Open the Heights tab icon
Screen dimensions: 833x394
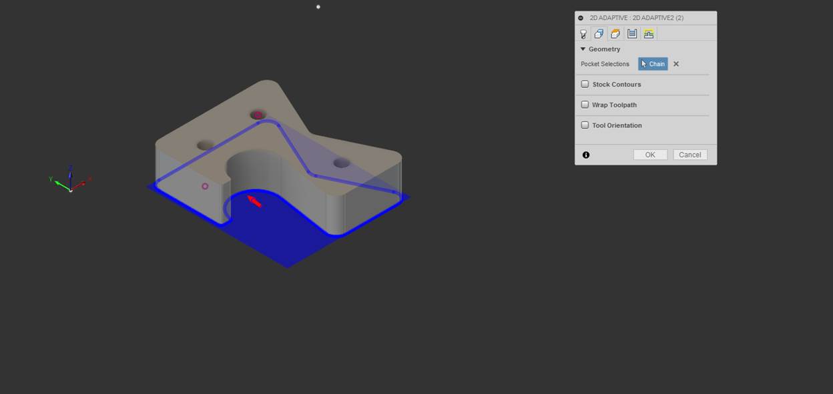point(615,34)
